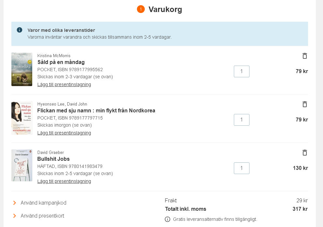This screenshot has width=323, height=227.
Task: Edit quantity field for Flickan med sju namn
Action: pos(242,120)
